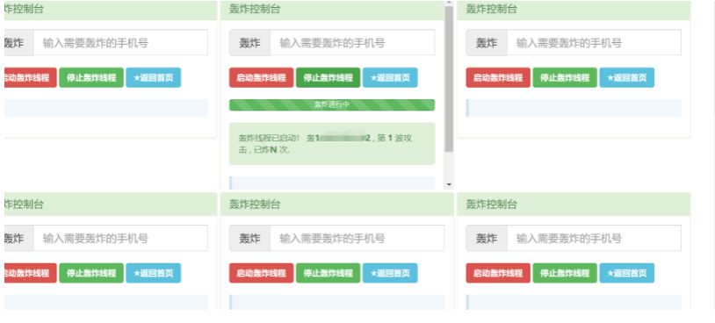This screenshot has height=323, width=715.
Task: Click 停止轰炸线程 in the bottom-middle panel
Action: 328,273
